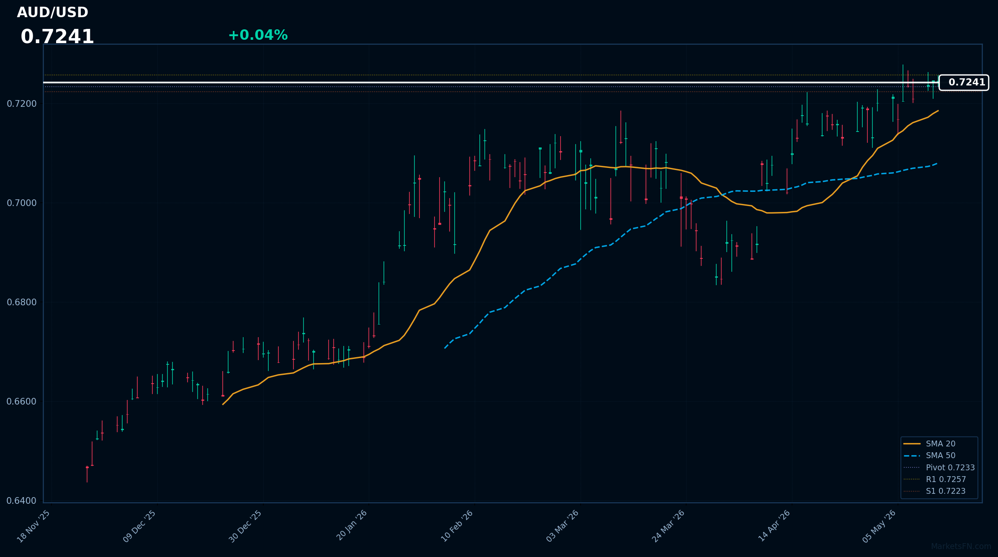Select Pivot 0.7233 legend entry
The width and height of the screenshot is (998, 557).
(940, 467)
